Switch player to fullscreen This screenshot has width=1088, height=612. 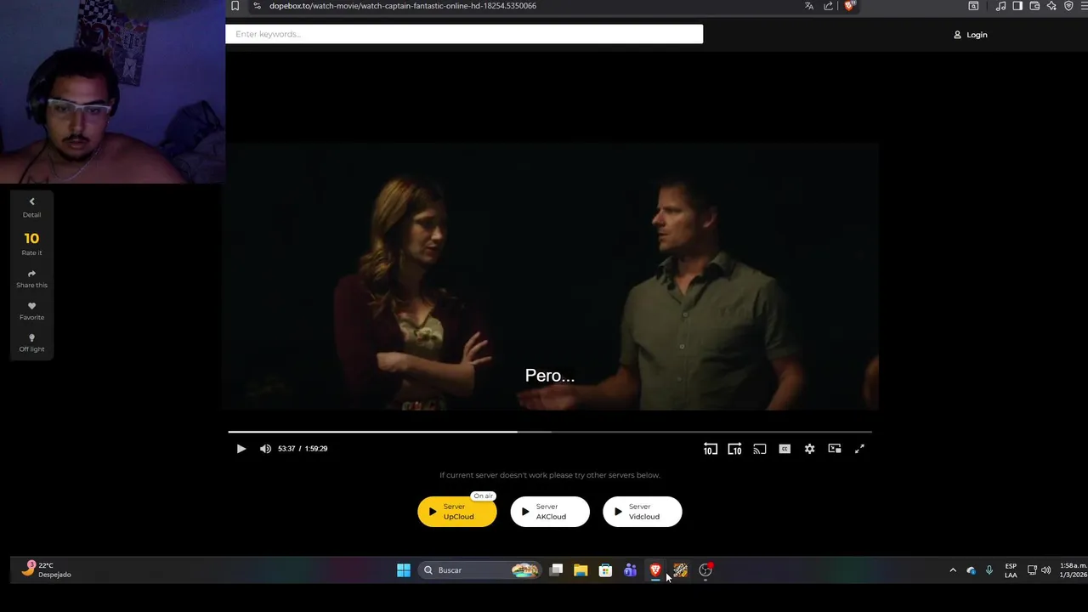coord(859,449)
